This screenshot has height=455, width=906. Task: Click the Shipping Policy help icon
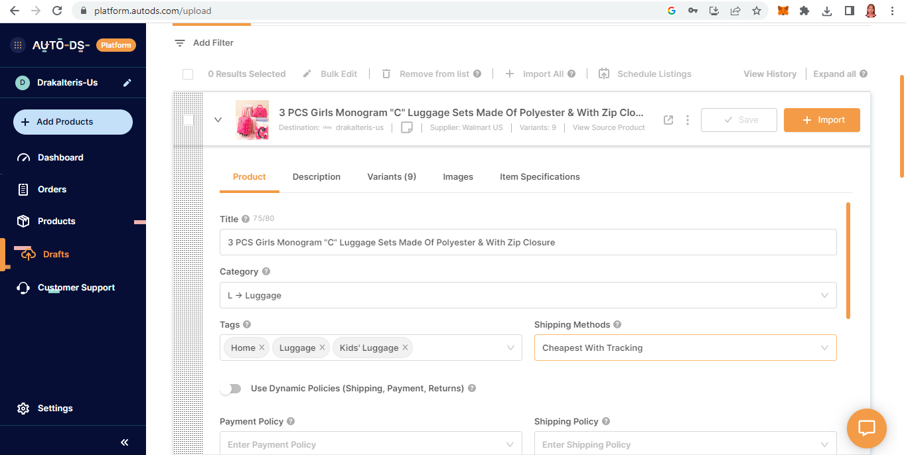coord(606,422)
